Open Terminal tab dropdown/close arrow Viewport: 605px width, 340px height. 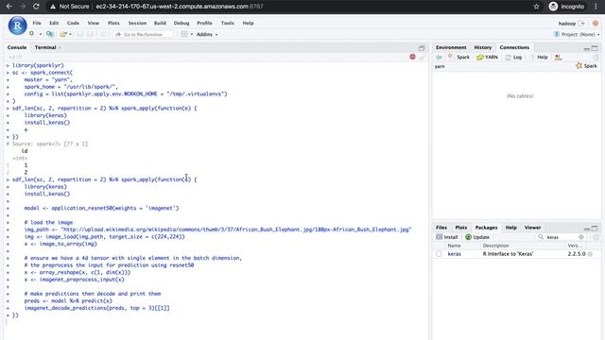coord(60,47)
